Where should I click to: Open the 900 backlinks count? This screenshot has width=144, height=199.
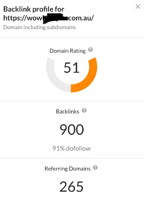tap(72, 129)
